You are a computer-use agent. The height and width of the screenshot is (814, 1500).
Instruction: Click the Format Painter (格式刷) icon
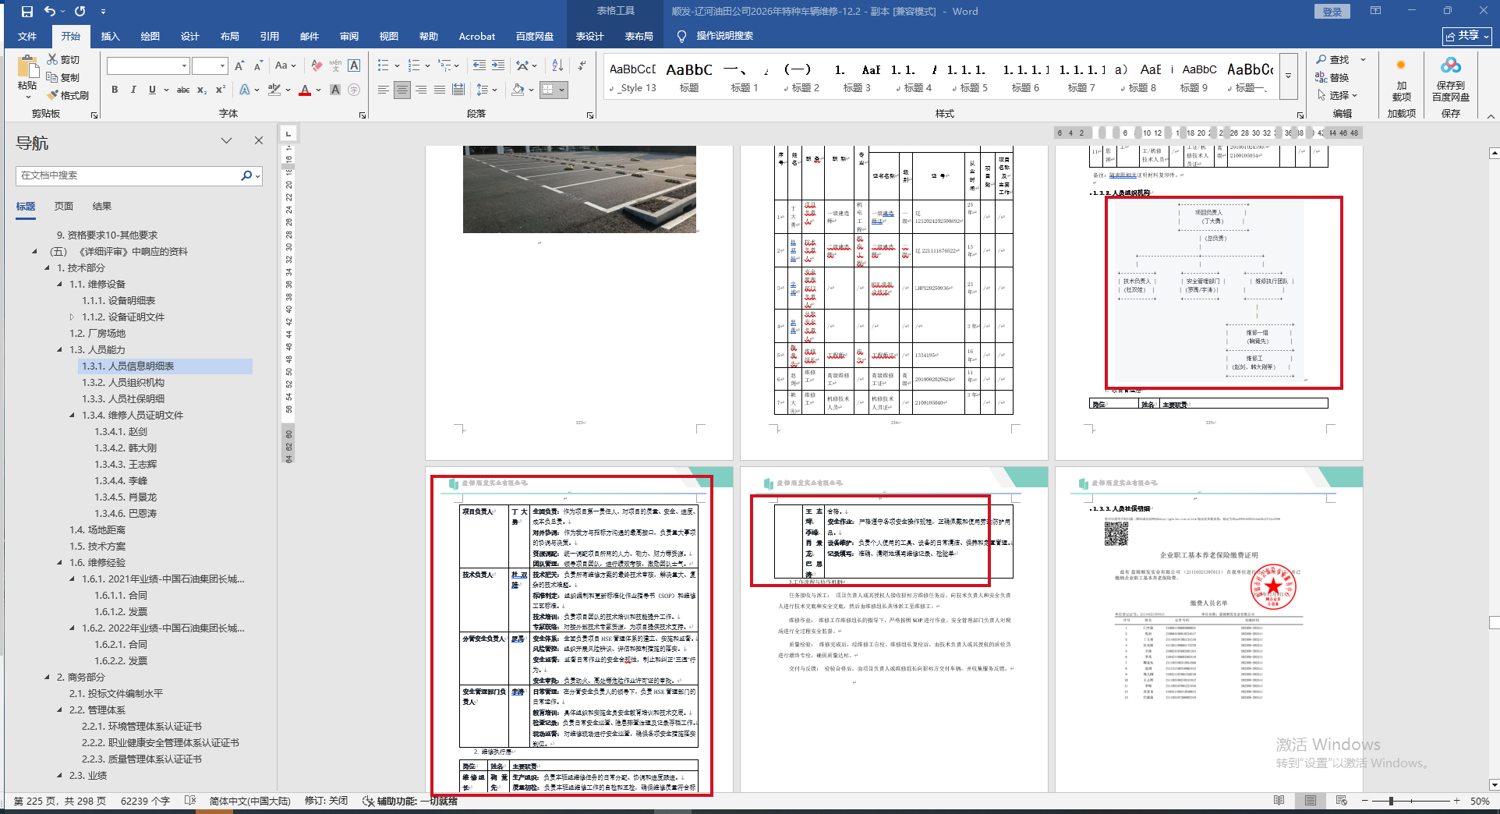tap(53, 95)
